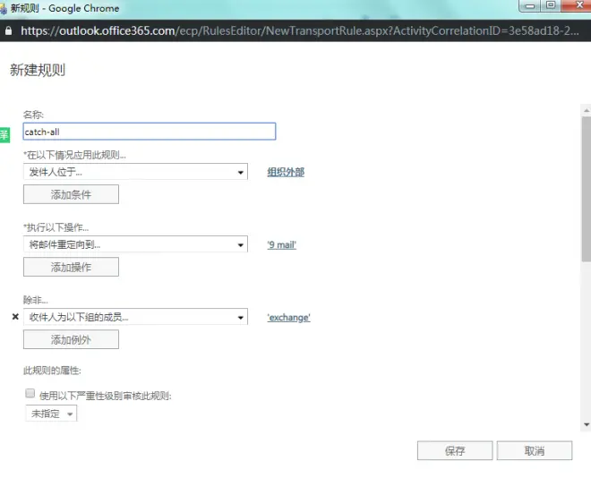Click the lock icon in address bar

point(8,31)
